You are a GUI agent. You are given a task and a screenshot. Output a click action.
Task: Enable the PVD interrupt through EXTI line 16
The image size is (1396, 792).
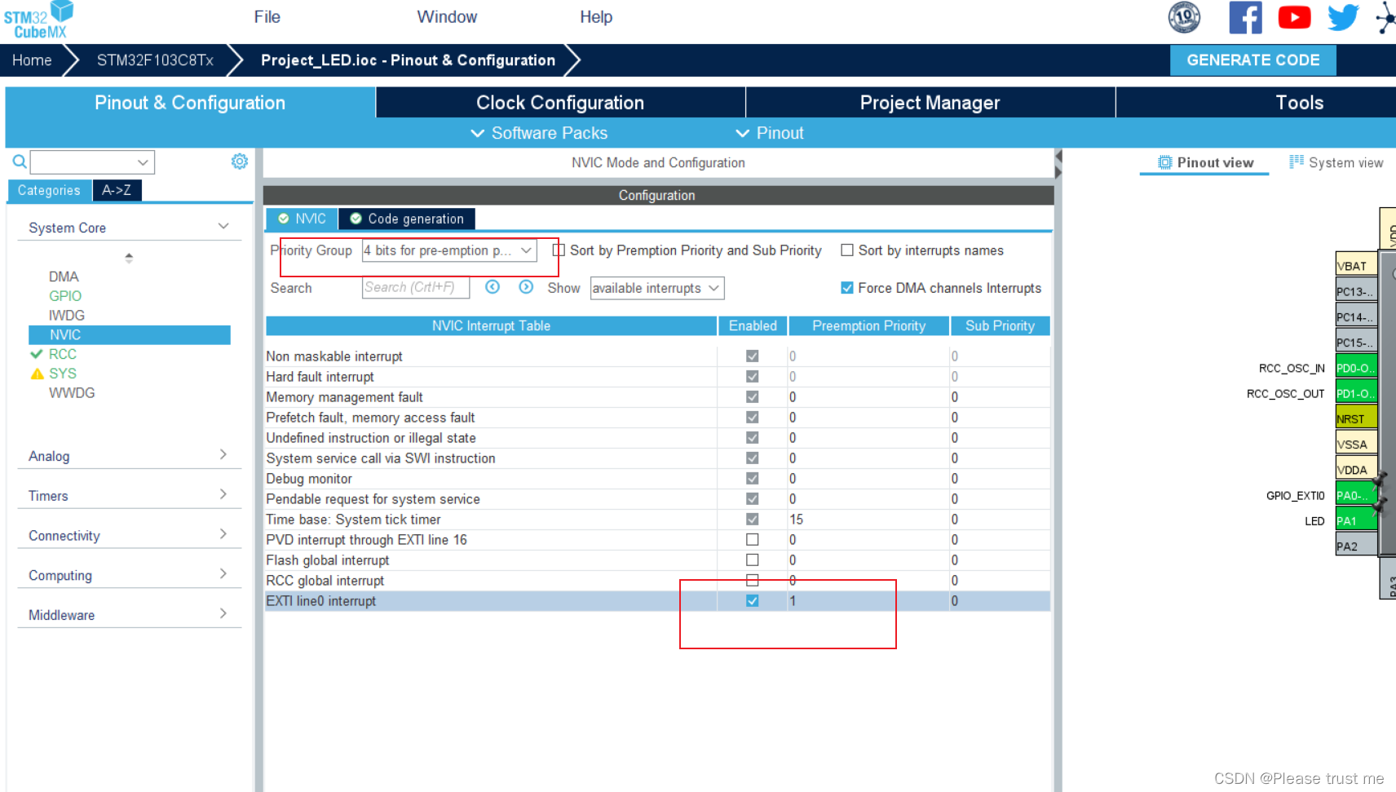point(752,540)
